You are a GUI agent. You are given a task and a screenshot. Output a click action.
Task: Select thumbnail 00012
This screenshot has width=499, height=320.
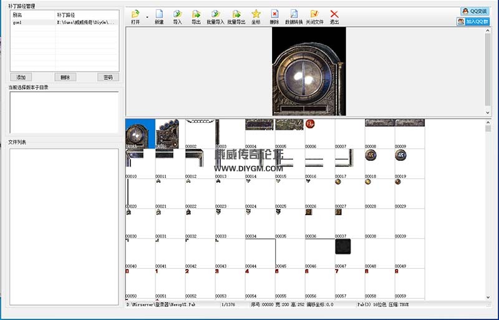point(200,163)
